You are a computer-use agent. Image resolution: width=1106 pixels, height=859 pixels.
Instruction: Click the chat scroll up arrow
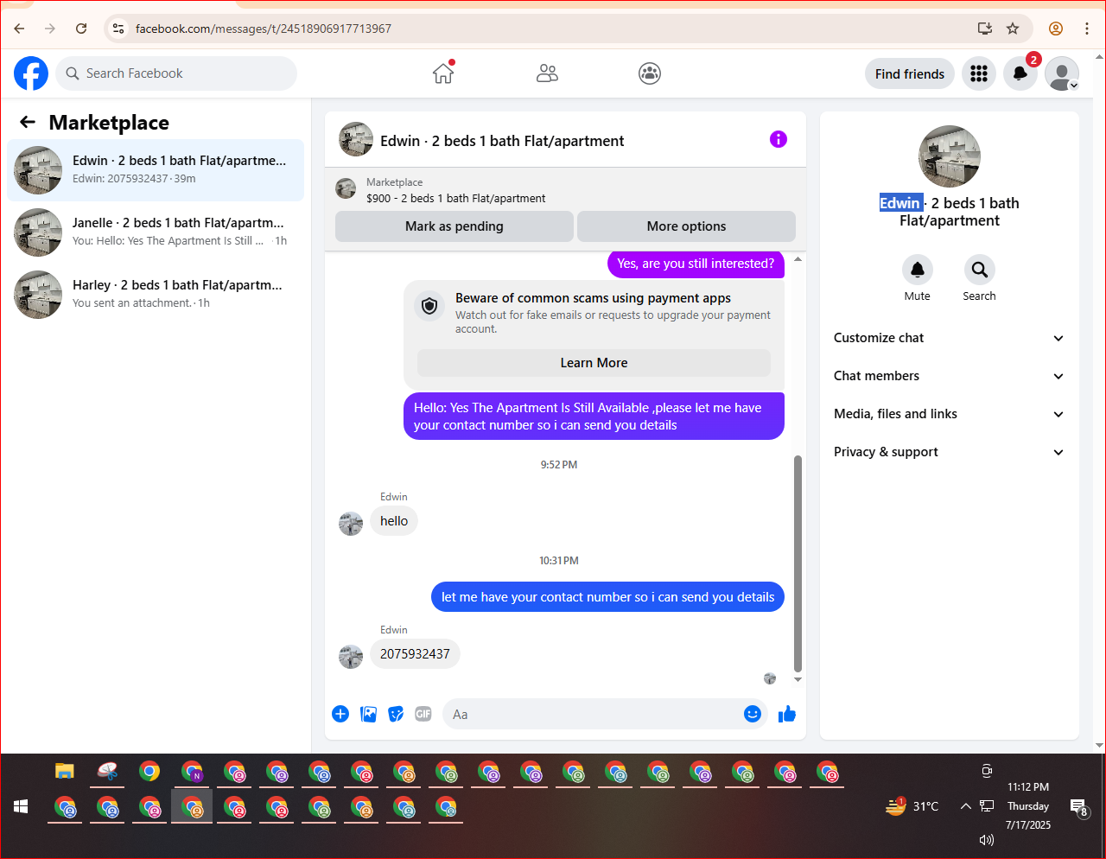tap(798, 259)
